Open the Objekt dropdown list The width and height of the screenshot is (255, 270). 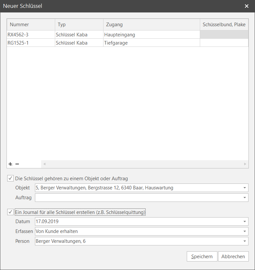(x=245, y=188)
